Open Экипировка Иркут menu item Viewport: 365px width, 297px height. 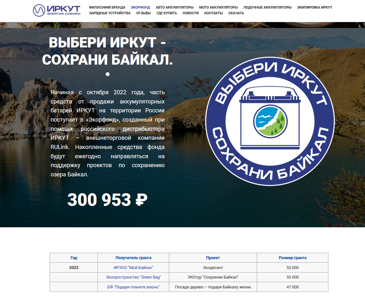(x=314, y=7)
